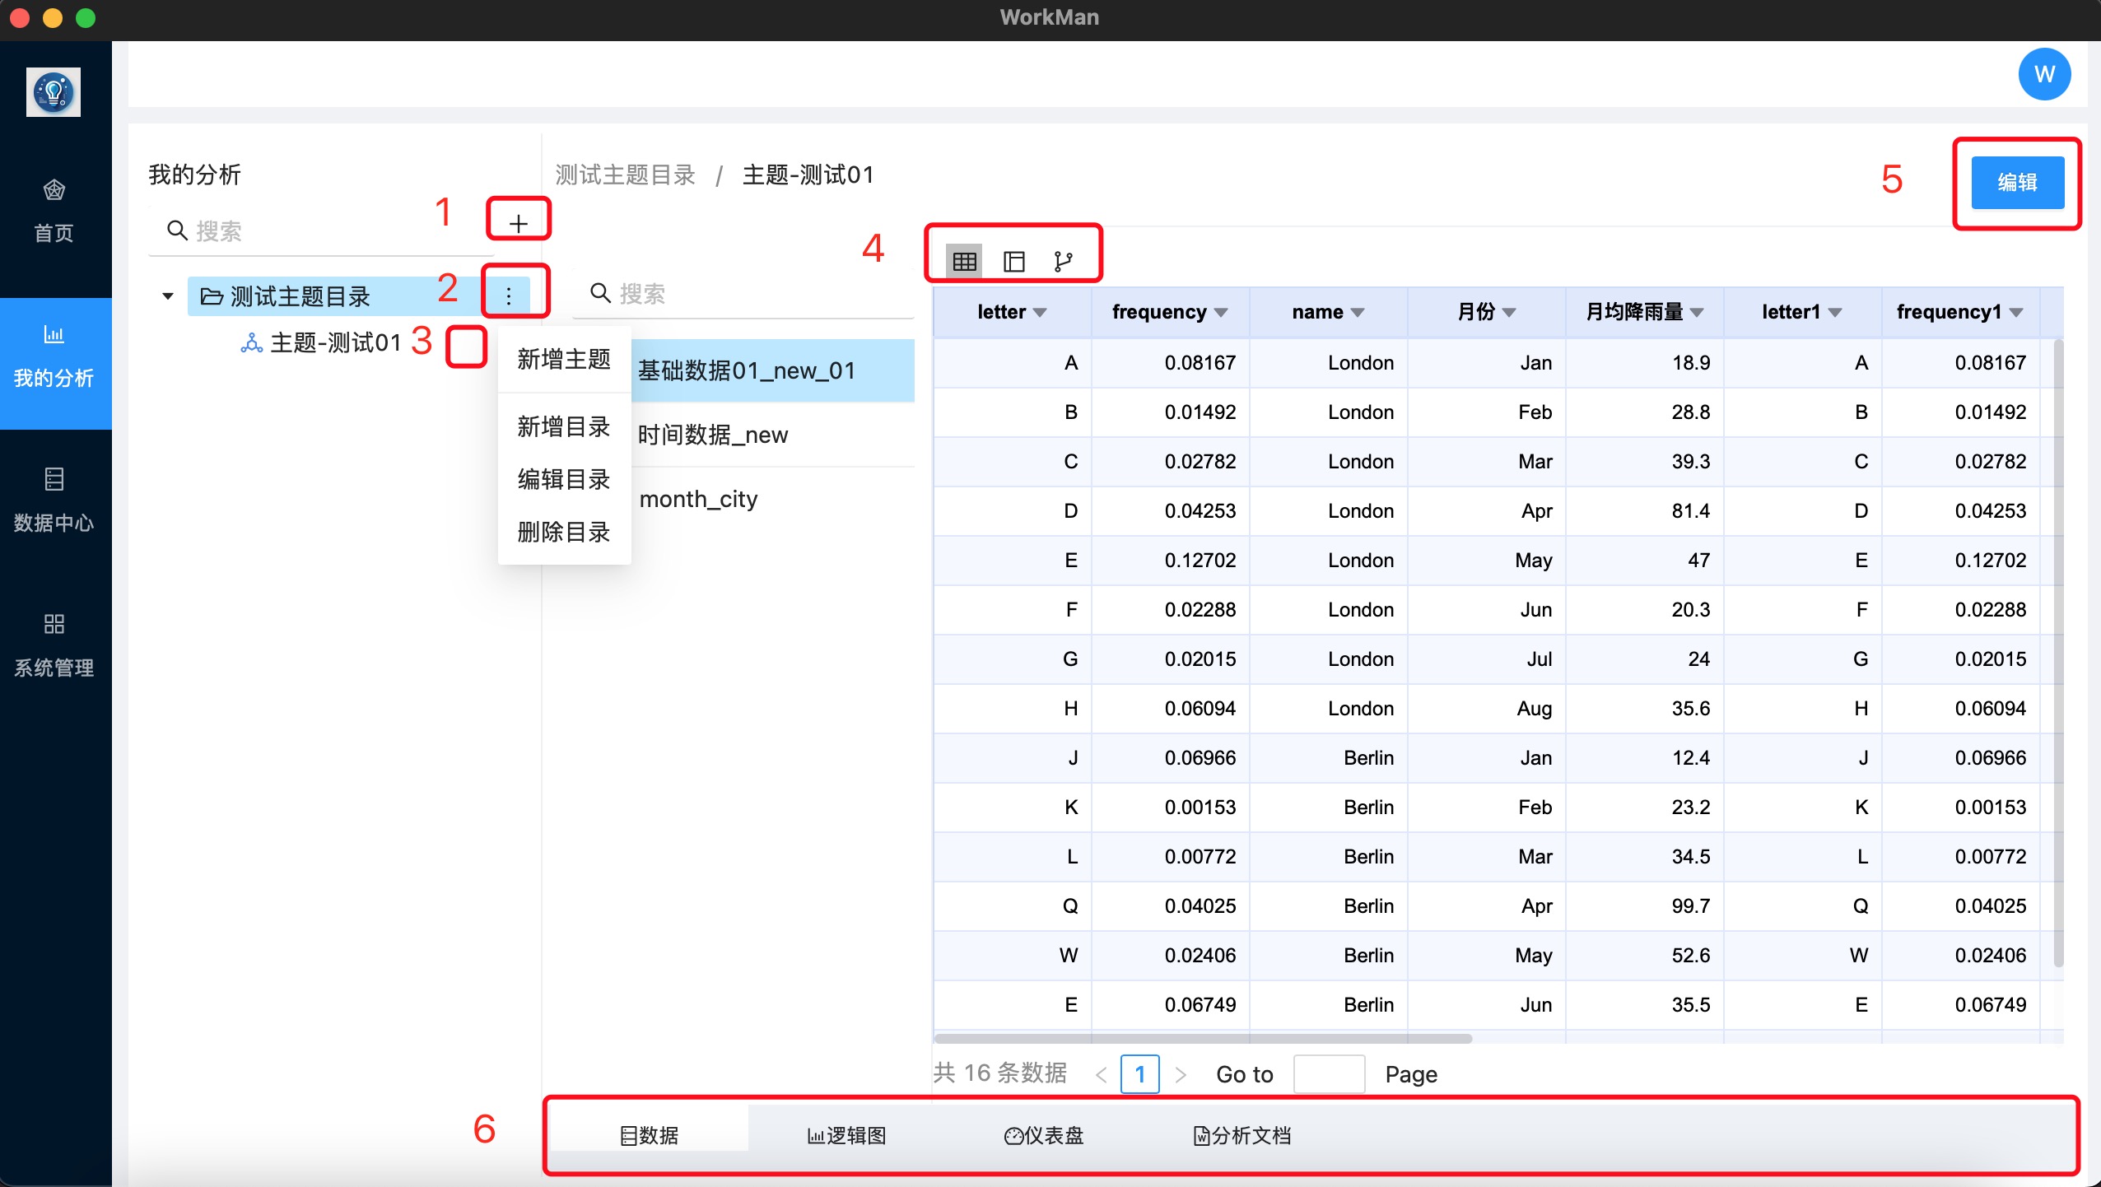Switch to the 仪表盘 tab
2101x1187 pixels.
(1044, 1135)
